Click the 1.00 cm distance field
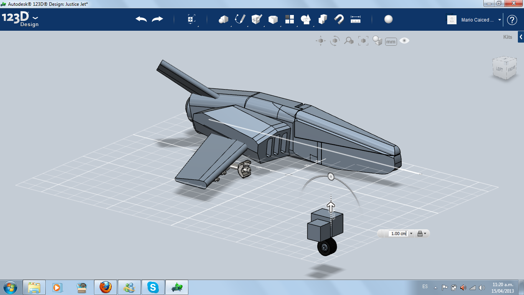Image resolution: width=524 pixels, height=295 pixels. click(x=399, y=233)
